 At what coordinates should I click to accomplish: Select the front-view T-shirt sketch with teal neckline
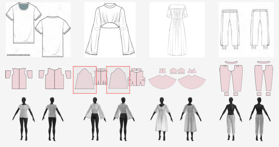pos(24,23)
